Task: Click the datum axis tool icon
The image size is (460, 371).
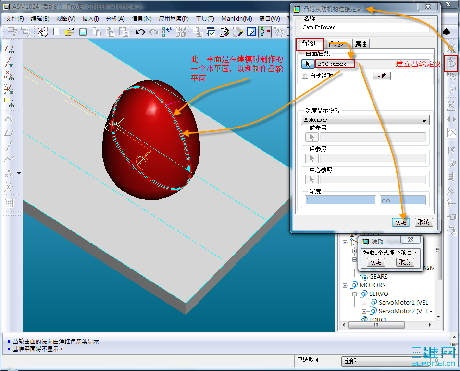Action: (x=9, y=146)
